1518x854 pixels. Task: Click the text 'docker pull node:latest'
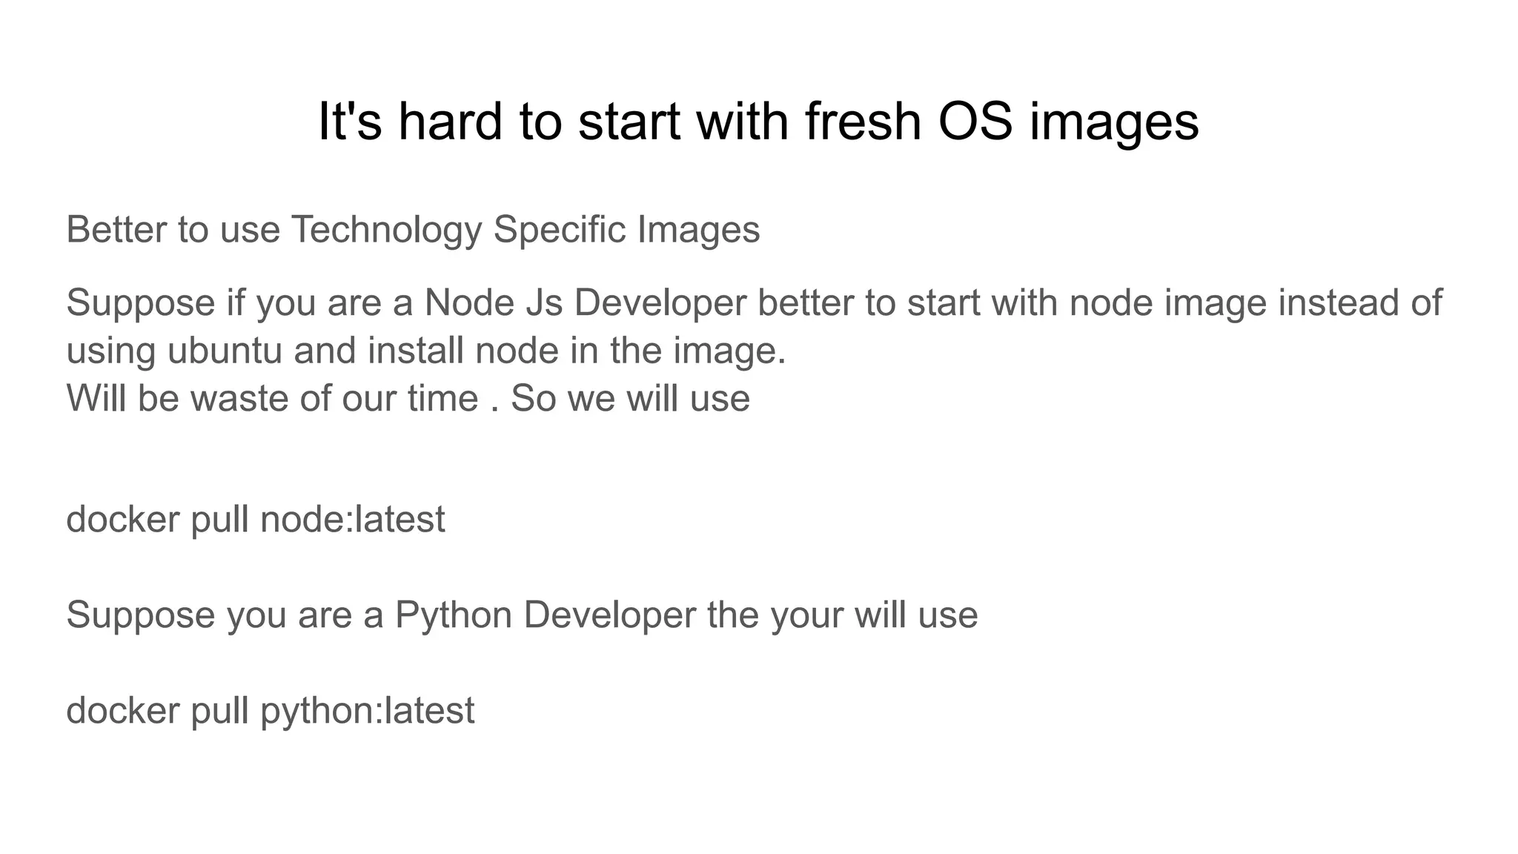click(x=256, y=519)
